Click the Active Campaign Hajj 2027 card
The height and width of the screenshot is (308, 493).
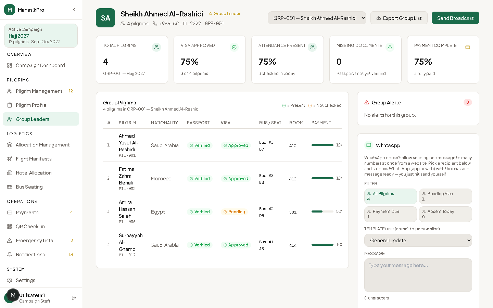[x=41, y=36]
